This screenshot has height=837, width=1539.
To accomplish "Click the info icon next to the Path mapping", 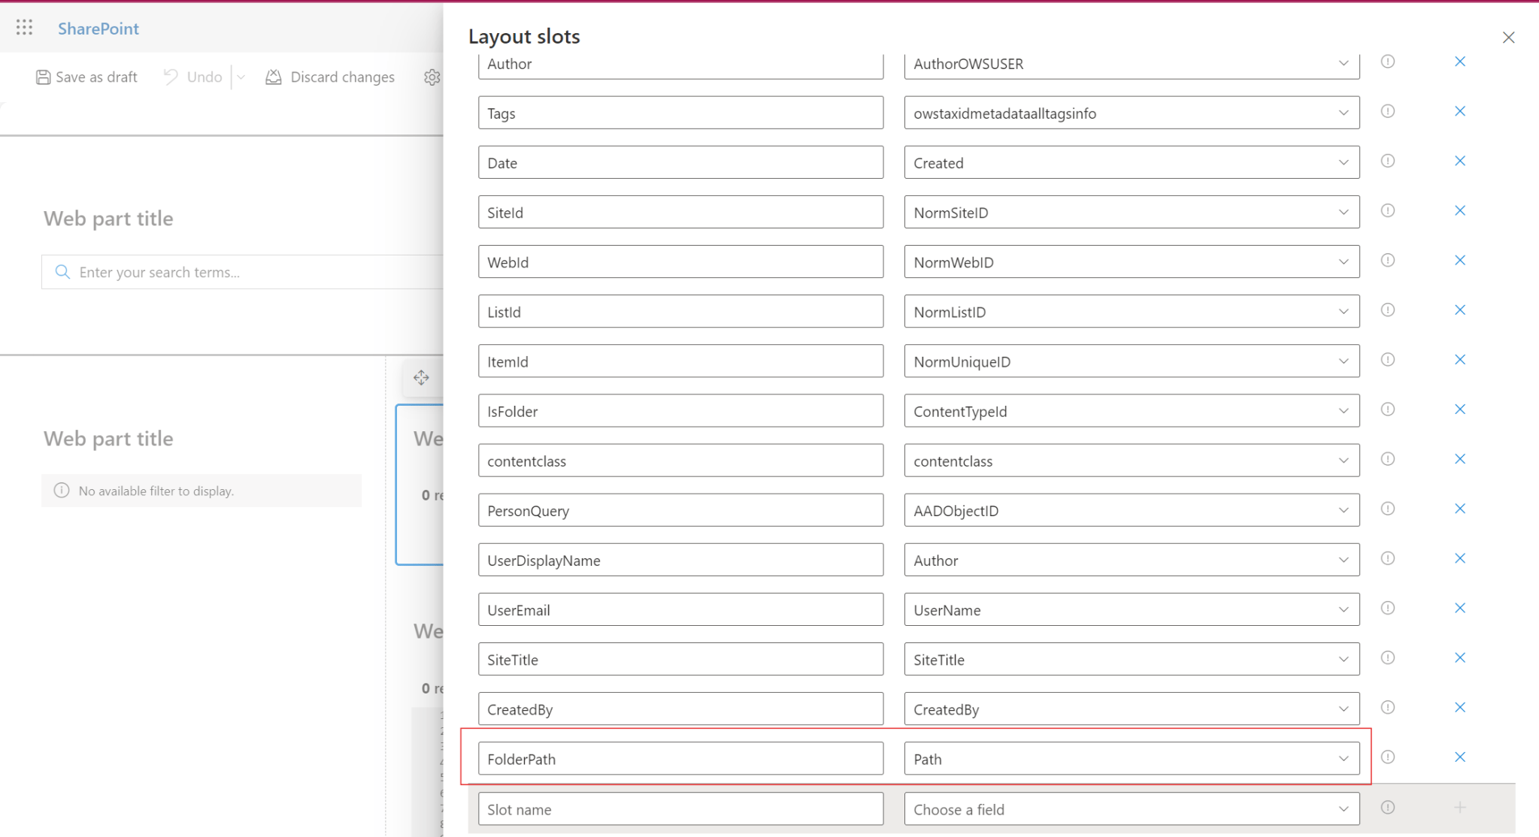I will [x=1389, y=757].
